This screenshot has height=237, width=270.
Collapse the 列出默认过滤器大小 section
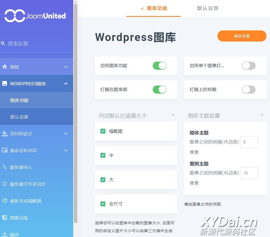173,115
